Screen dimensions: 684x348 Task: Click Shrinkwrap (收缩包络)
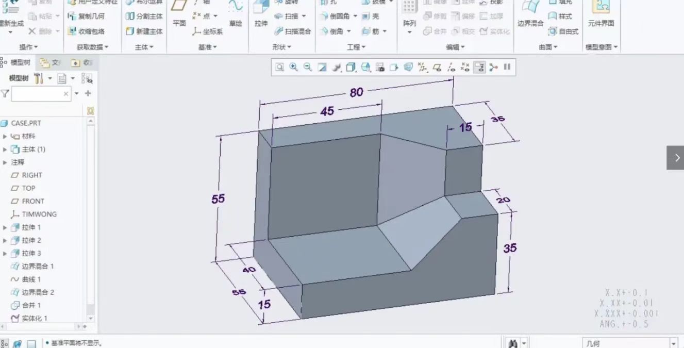[x=86, y=31]
